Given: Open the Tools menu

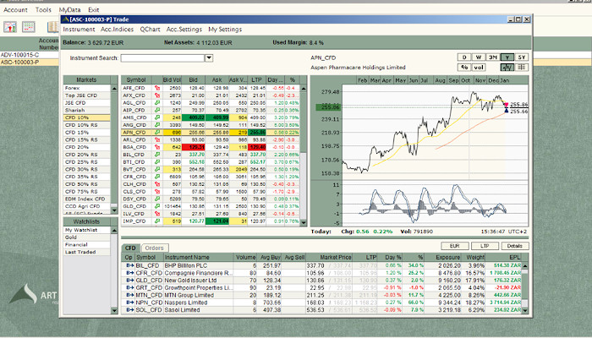Looking at the screenshot, I should click(43, 8).
